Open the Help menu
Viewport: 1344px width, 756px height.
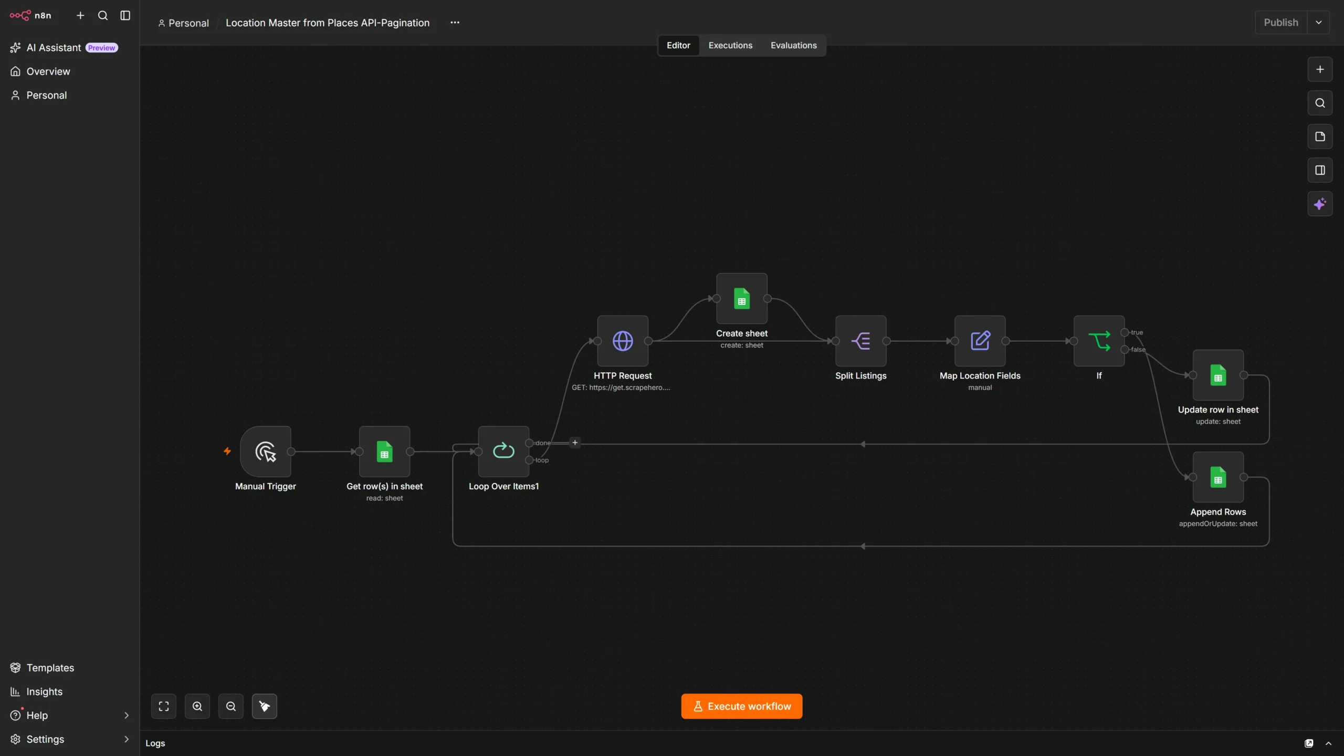[37, 716]
